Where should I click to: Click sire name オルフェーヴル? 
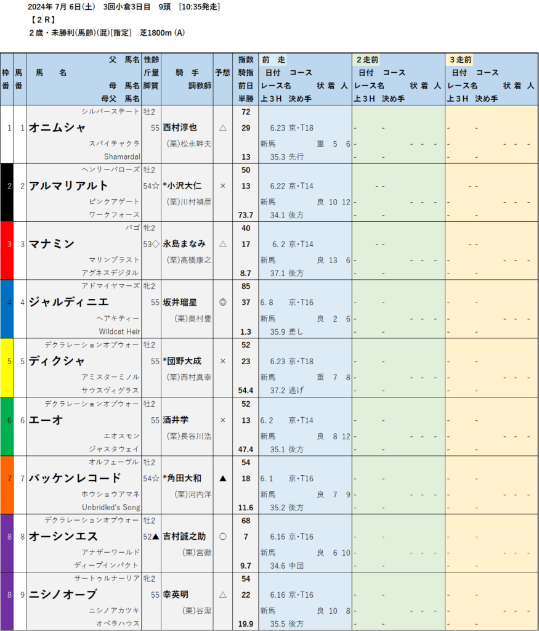pos(114,462)
